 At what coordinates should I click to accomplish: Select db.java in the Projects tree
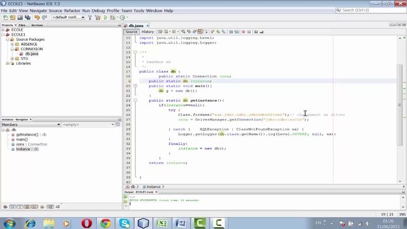[x=32, y=53]
